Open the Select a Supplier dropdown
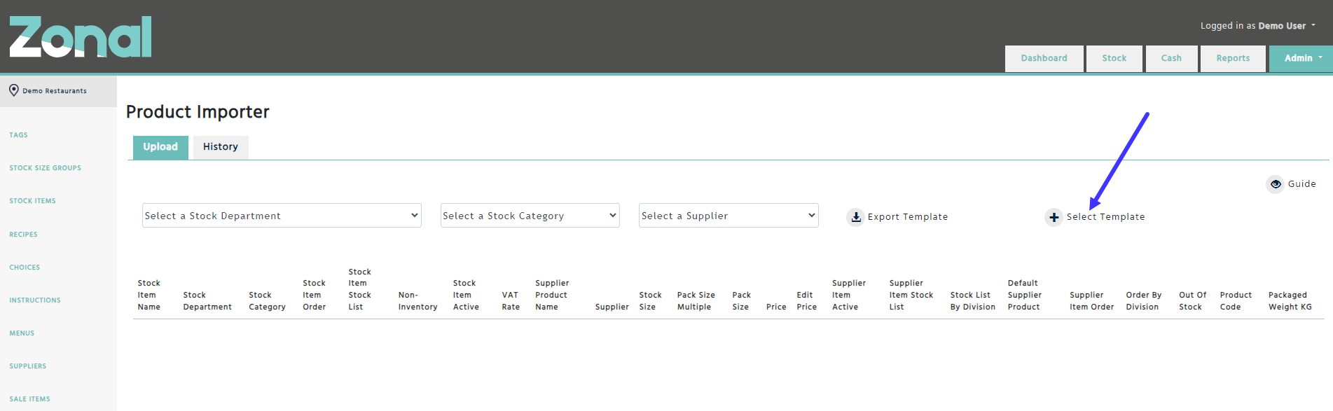This screenshot has width=1333, height=411. tap(728, 216)
